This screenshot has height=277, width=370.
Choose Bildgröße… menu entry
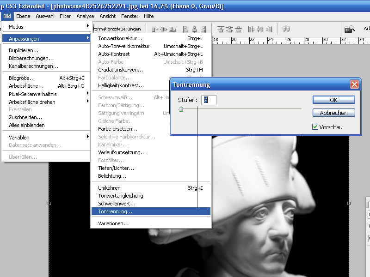46,78
